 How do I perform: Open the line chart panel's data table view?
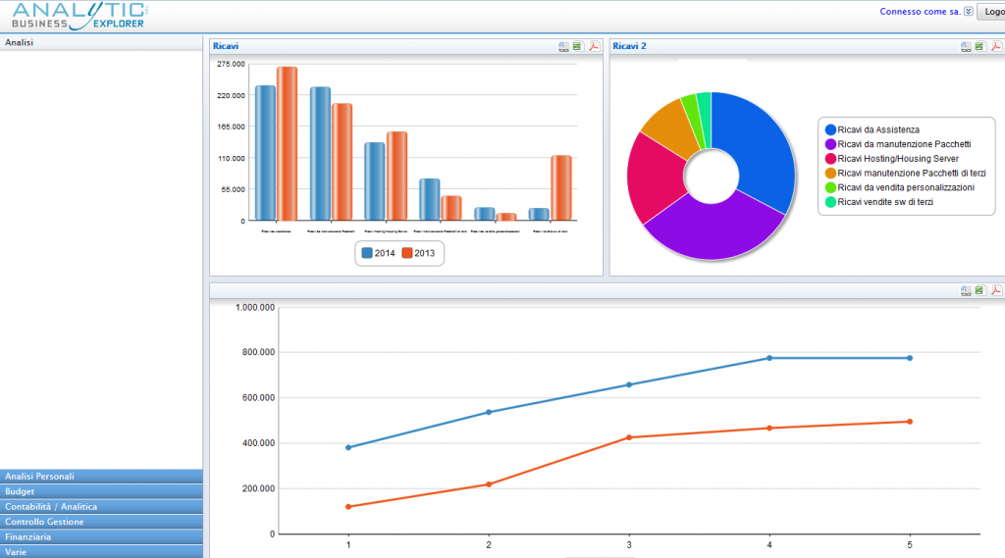pos(966,290)
